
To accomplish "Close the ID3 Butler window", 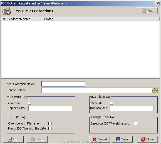I will tap(157, 3).
